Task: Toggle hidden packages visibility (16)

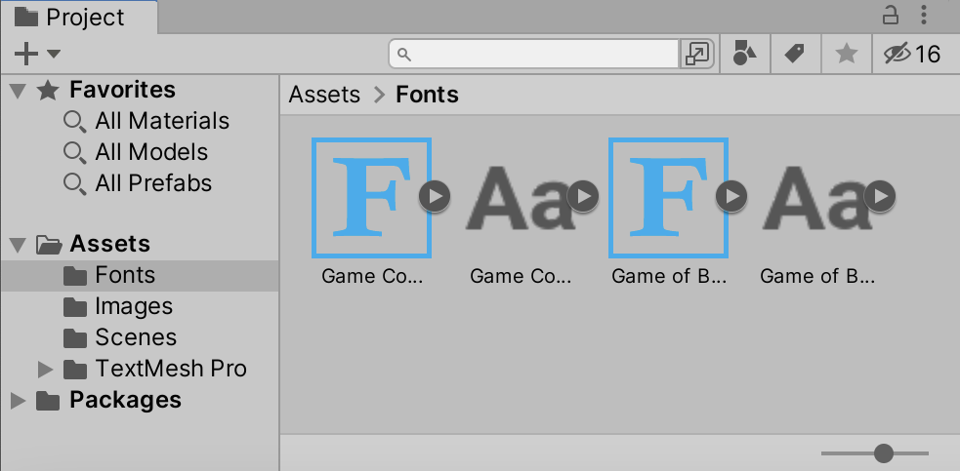Action: click(x=911, y=55)
